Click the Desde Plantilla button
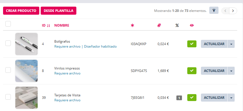243x111 pixels. click(x=59, y=11)
